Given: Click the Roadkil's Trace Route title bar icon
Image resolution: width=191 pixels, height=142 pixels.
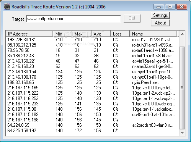Looking at the screenshot, I should pos(7,6).
